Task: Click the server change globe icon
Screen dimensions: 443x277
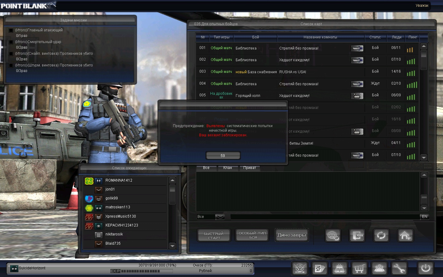Action: 333,235
